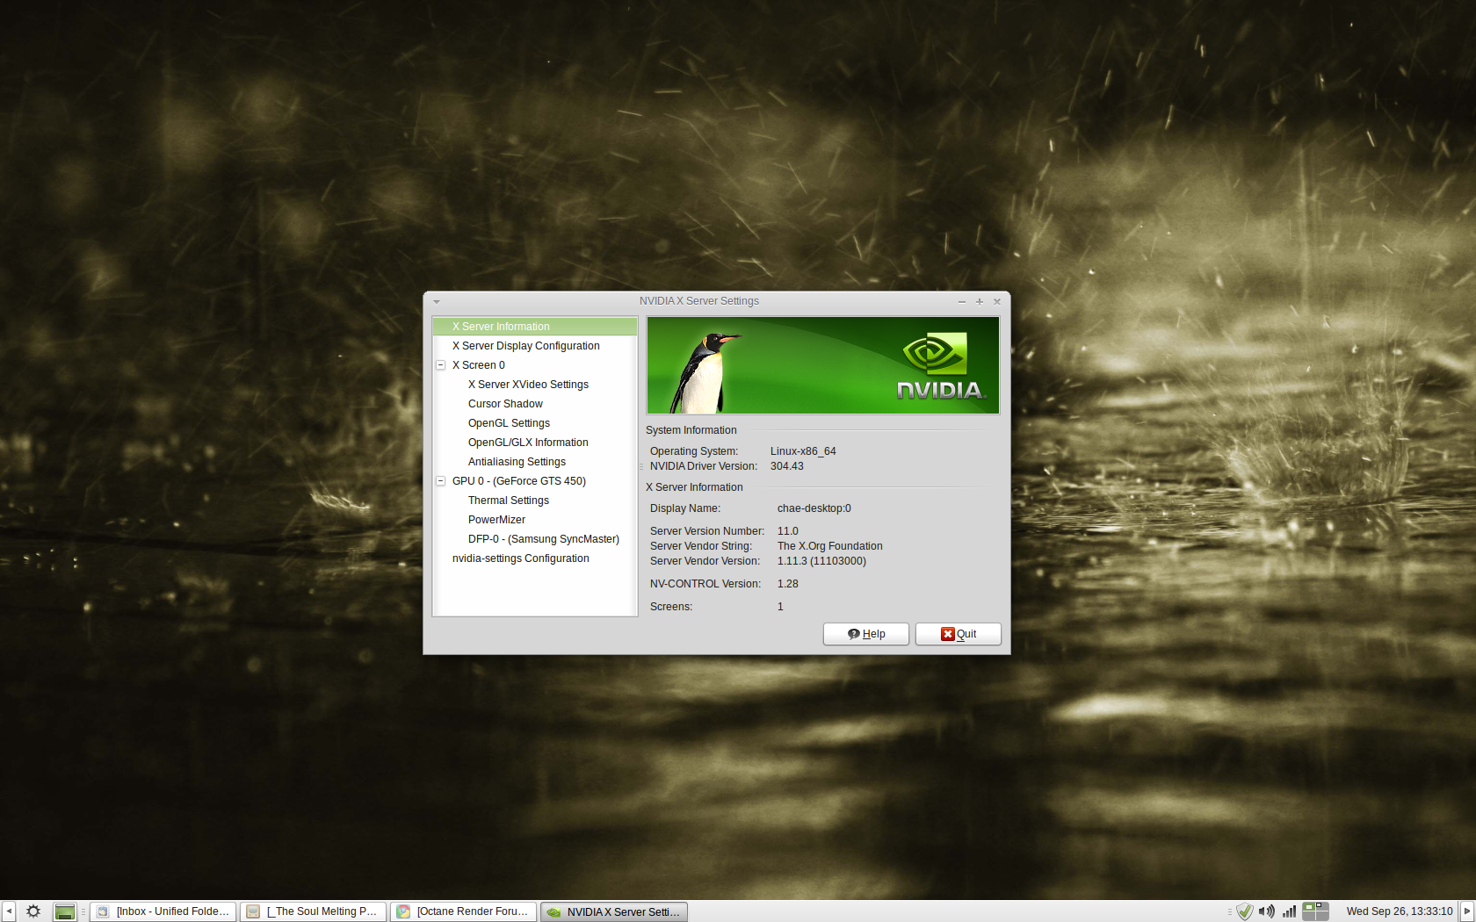
Task: Click the volume speaker tray icon
Action: tap(1266, 911)
